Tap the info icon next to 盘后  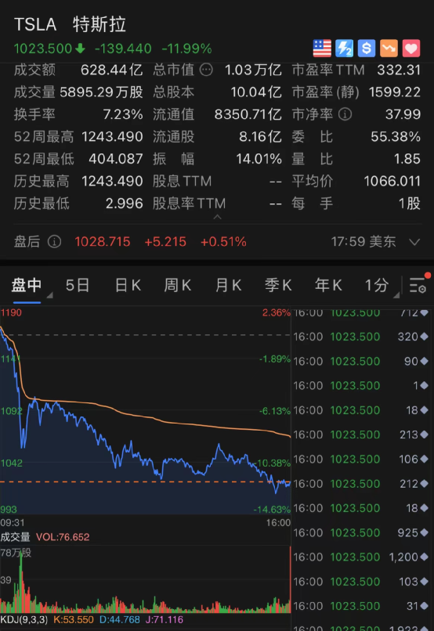54,242
